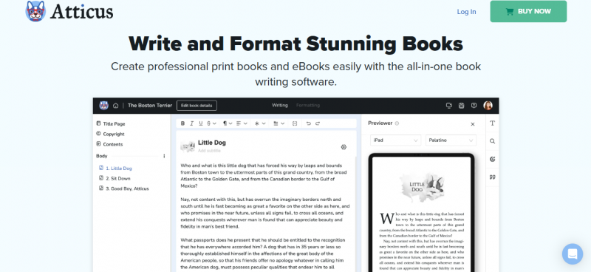Image resolution: width=591 pixels, height=272 pixels.
Task: Open the iPad device dropdown
Action: pos(395,140)
